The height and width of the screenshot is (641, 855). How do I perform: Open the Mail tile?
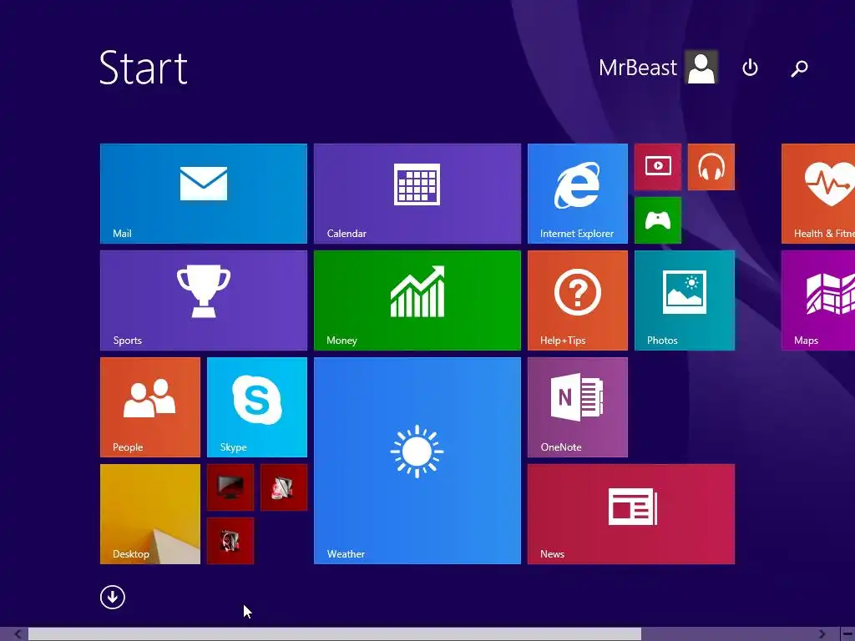point(204,194)
